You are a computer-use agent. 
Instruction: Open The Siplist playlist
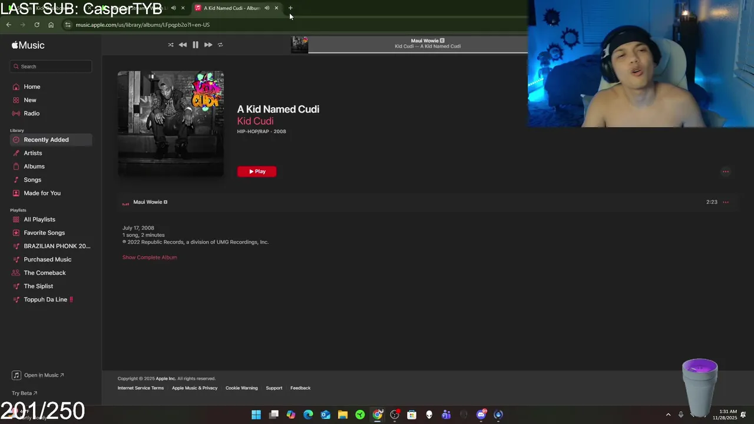point(51,286)
